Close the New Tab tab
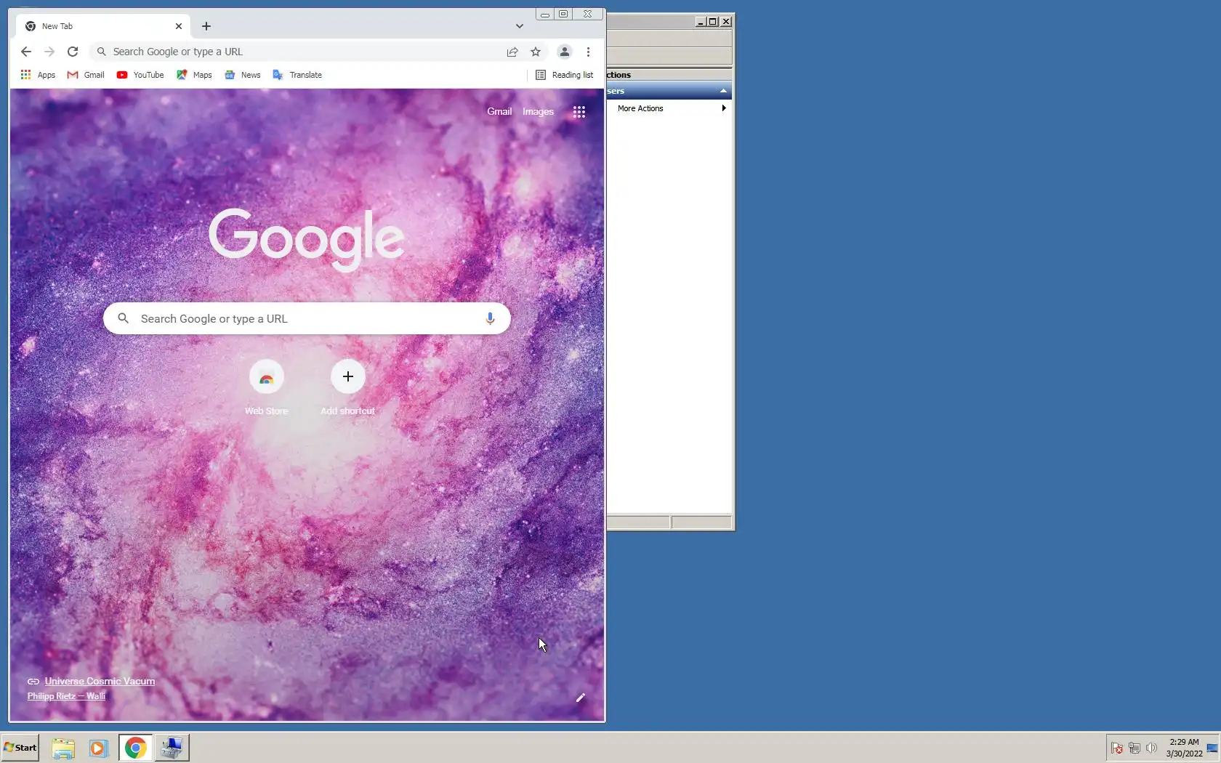 pos(179,26)
